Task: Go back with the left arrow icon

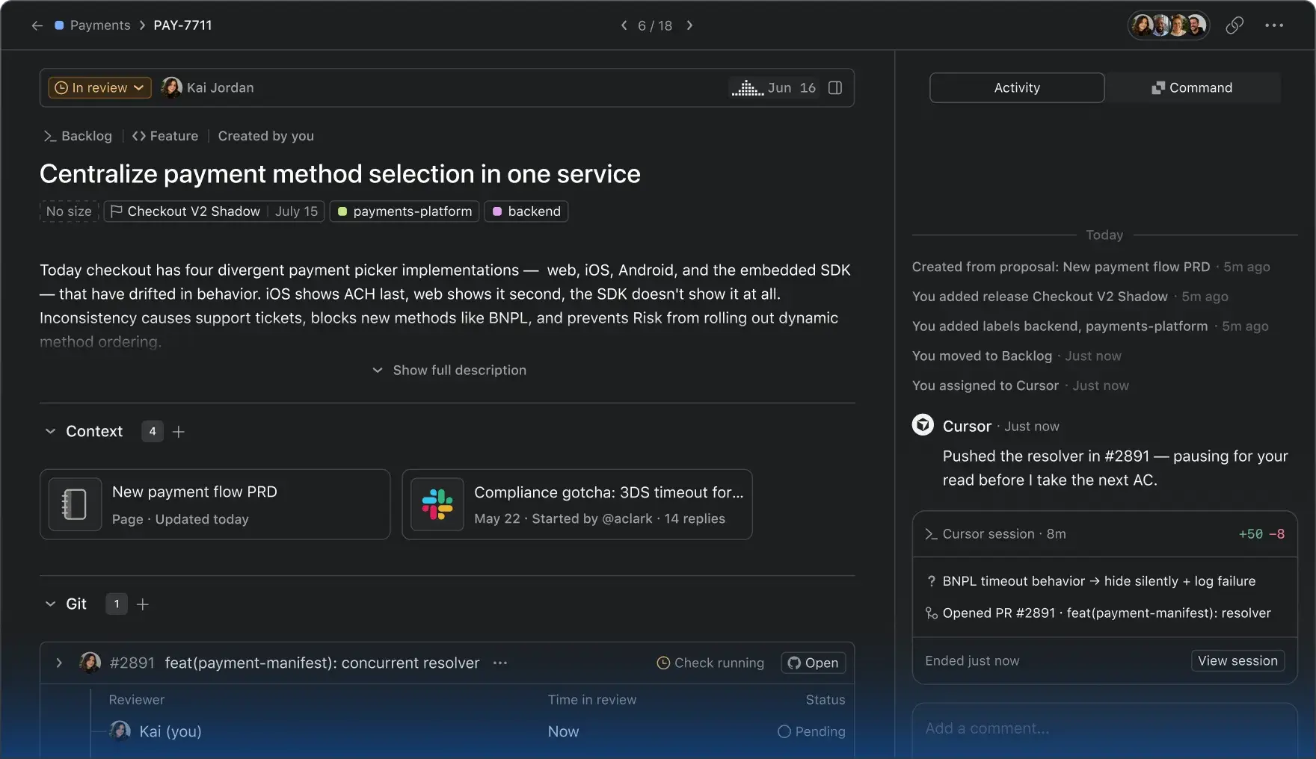Action: click(x=37, y=25)
